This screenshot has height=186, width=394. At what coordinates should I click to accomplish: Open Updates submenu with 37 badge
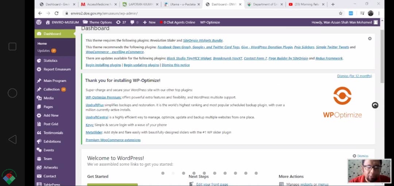[47, 51]
